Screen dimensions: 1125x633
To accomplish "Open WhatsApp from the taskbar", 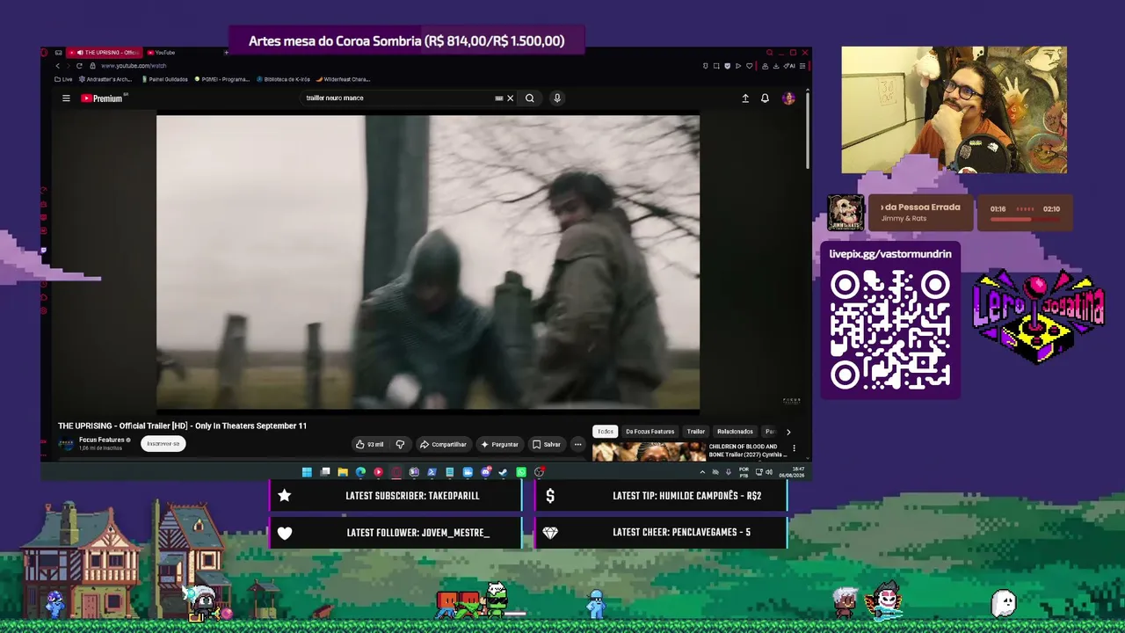I will pyautogui.click(x=521, y=472).
